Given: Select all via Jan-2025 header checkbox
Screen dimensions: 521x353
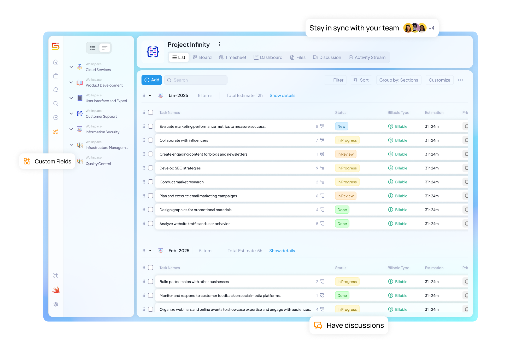Looking at the screenshot, I should [x=150, y=112].
